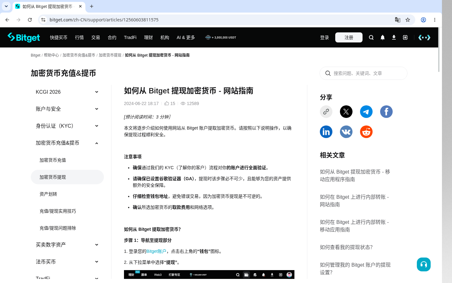Open the language globe selector
The image size is (452, 283).
(x=405, y=37)
